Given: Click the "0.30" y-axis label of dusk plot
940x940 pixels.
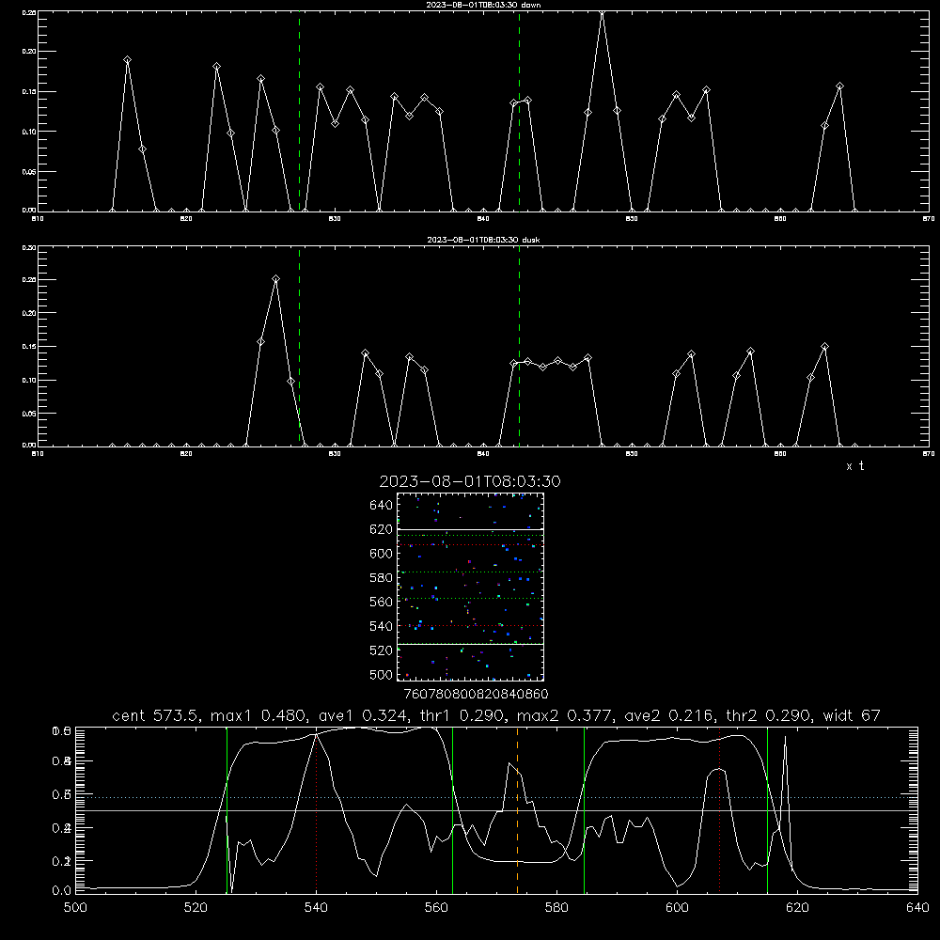Looking at the screenshot, I should pyautogui.click(x=29, y=247).
